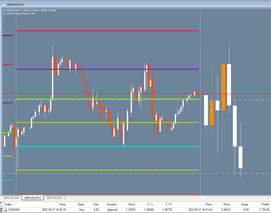This screenshot has height=213, width=271.
Task: Click the chart tabs scroll arrow at the right
Action: [x=268, y=198]
